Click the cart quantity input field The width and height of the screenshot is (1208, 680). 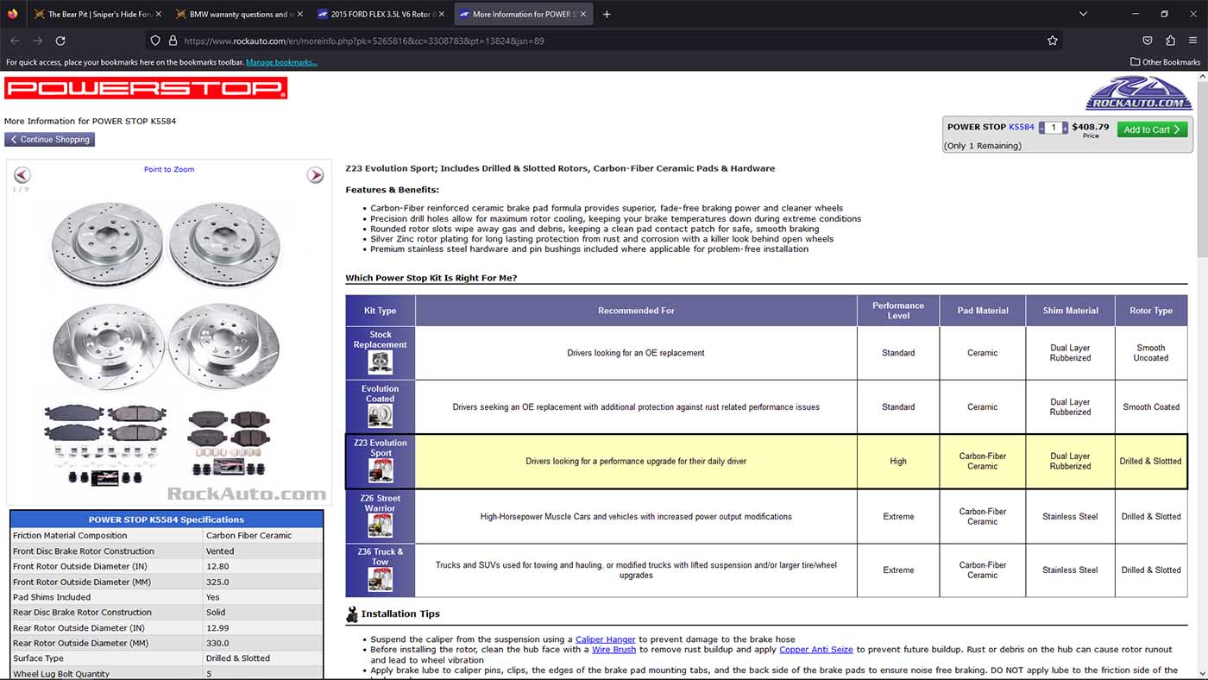[1054, 128]
